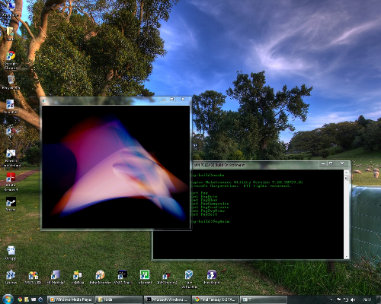
Task: Select the green-square shortcut in the bottom row
Action: click(145, 277)
